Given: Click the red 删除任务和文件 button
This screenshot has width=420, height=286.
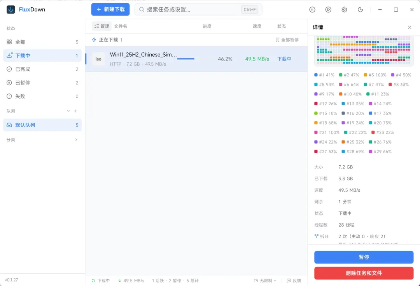Looking at the screenshot, I should [x=364, y=273].
